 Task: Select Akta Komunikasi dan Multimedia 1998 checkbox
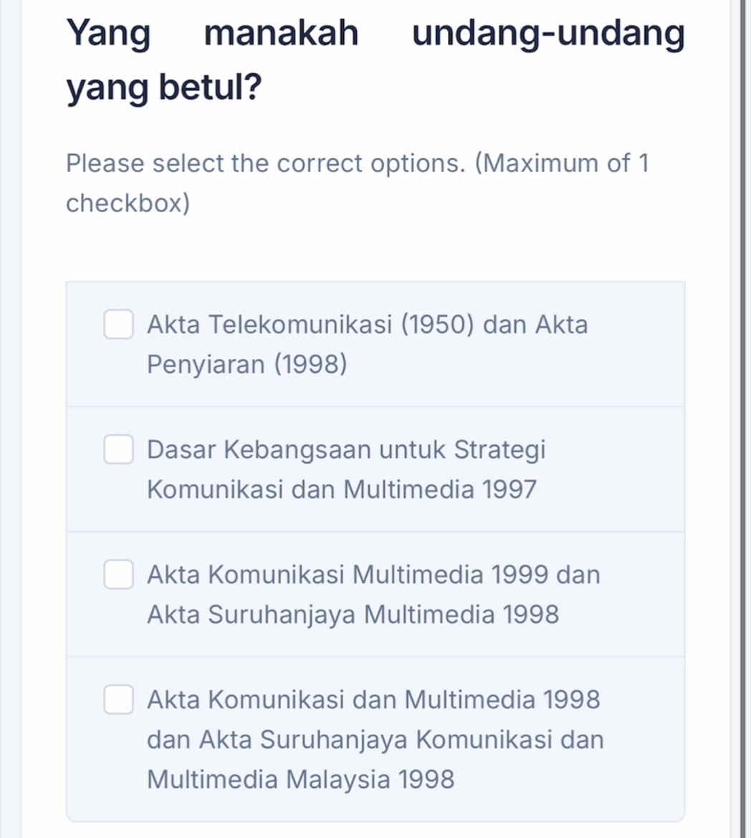118,700
